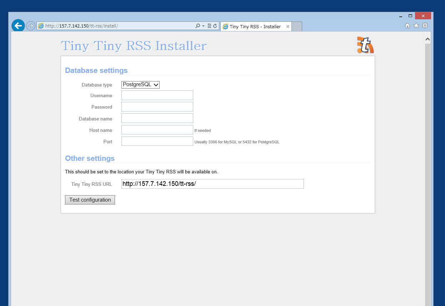Open a new blank tab
445x306 pixels.
(297, 26)
